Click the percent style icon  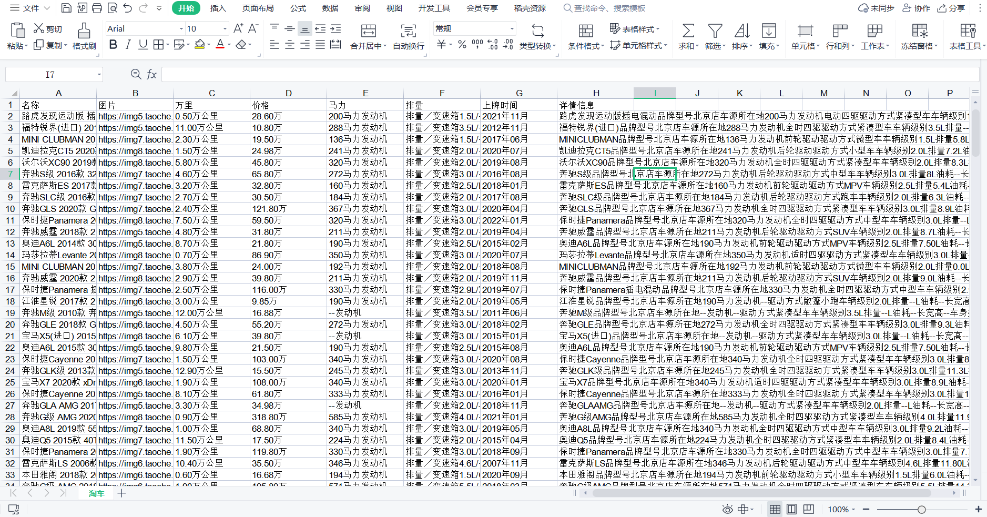[462, 45]
